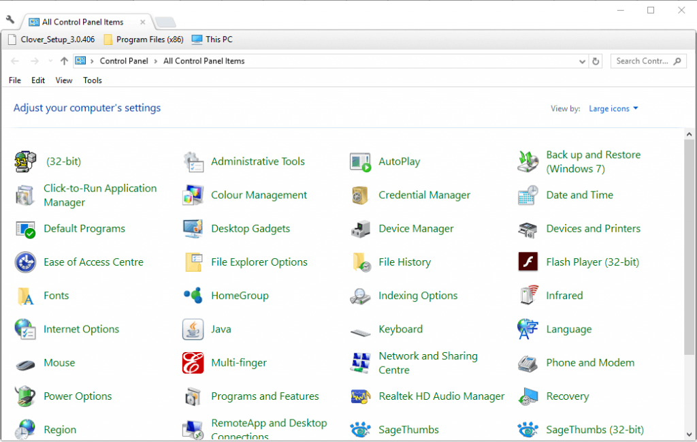The height and width of the screenshot is (442, 697).
Task: Click the Flash Player (32-bit) icon
Action: pos(528,262)
